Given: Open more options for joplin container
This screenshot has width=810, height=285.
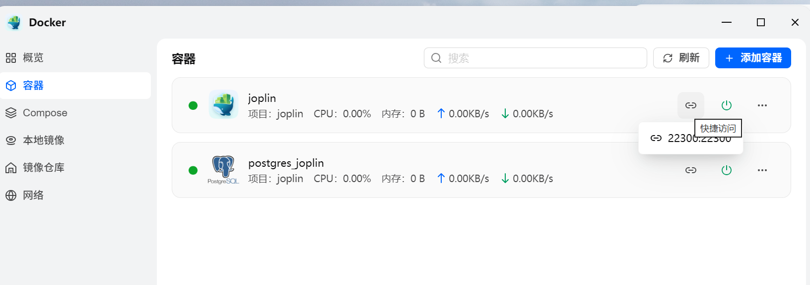Looking at the screenshot, I should point(762,105).
